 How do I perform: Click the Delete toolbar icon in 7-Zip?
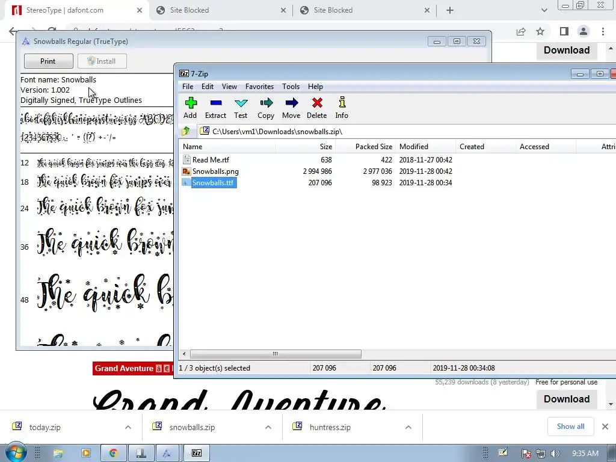tap(316, 108)
